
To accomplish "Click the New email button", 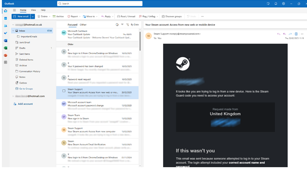I will [21, 16].
